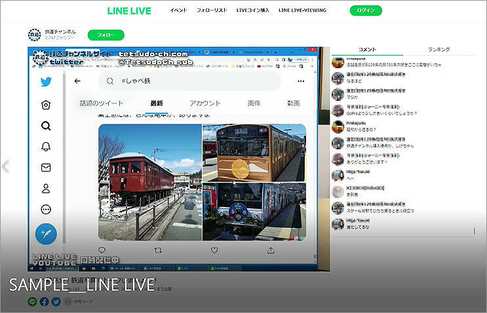Switch to the コメント tab
This screenshot has height=313, width=487.
pyautogui.click(x=367, y=49)
